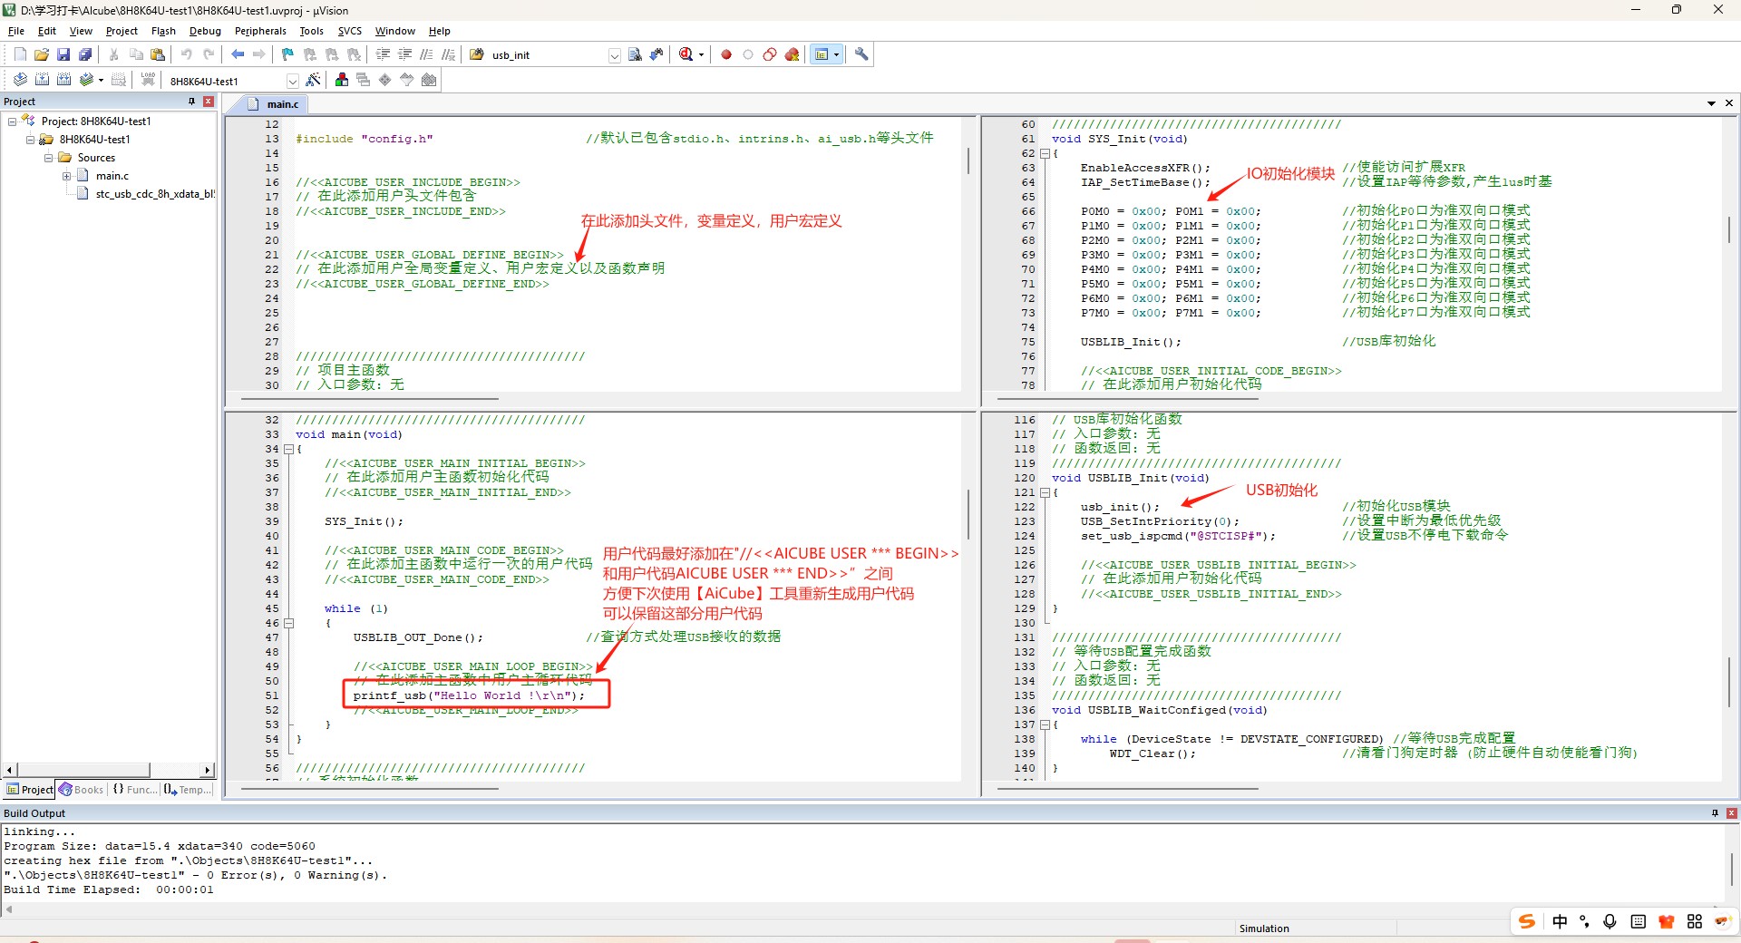This screenshot has height=943, width=1741.
Task: Expand the main.c tree node
Action: coord(67,176)
